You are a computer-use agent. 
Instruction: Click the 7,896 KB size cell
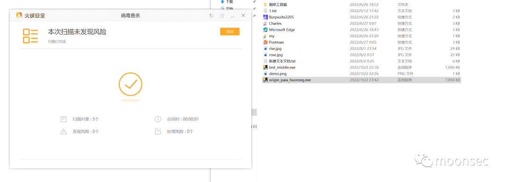pyautogui.click(x=452, y=68)
